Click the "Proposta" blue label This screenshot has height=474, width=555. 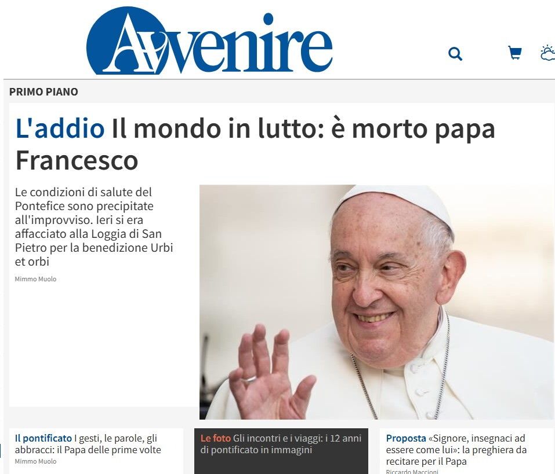406,438
